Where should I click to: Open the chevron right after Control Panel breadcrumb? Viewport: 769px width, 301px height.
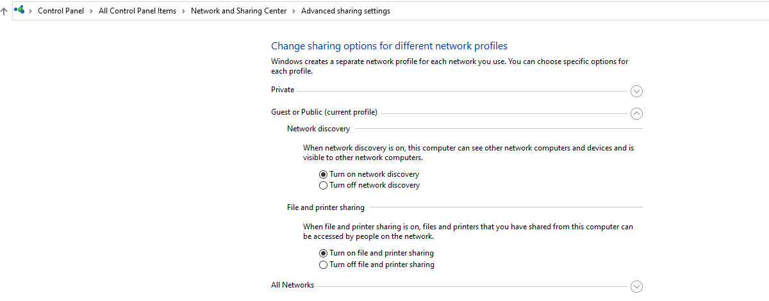pyautogui.click(x=92, y=11)
